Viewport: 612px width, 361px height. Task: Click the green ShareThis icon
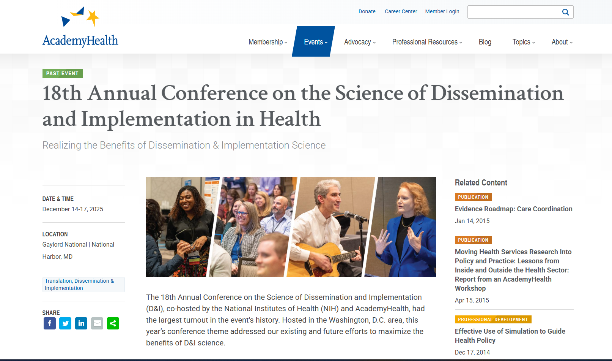(x=113, y=323)
